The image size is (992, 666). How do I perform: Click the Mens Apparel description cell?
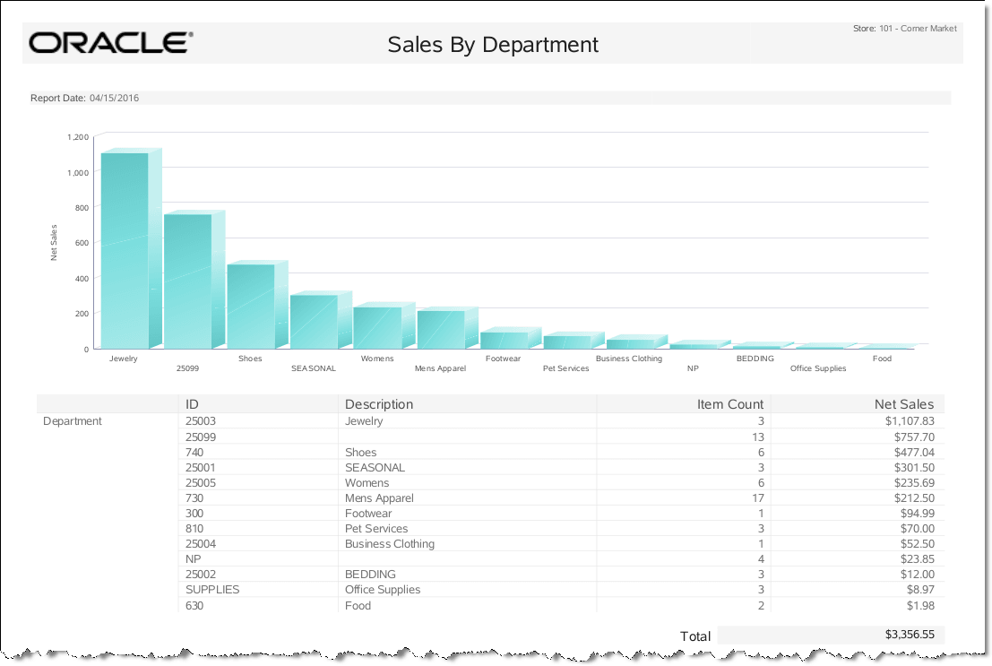[379, 498]
